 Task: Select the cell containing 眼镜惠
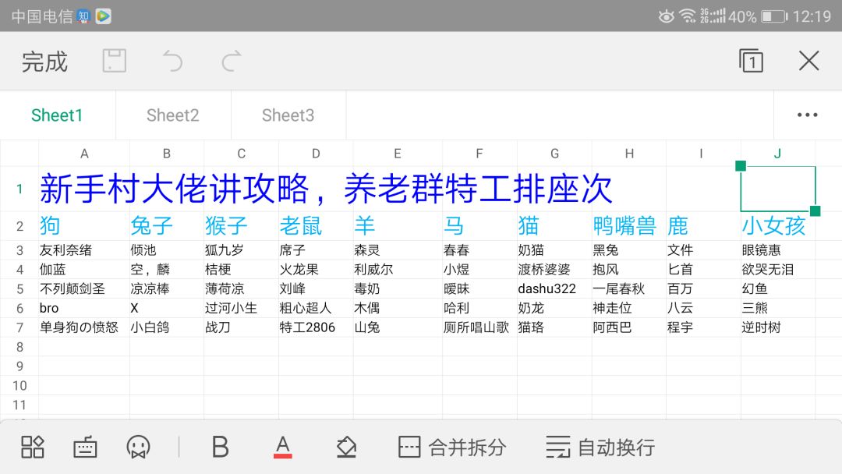(777, 250)
